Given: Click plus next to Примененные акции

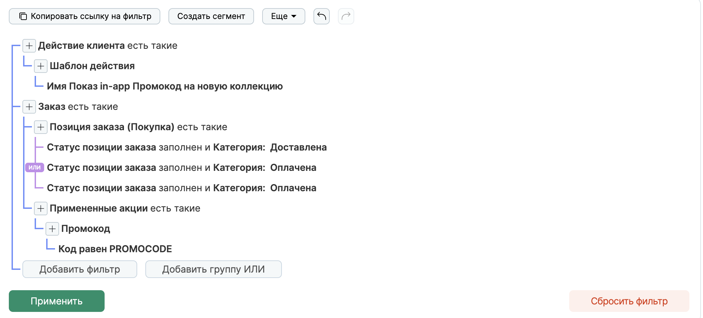Looking at the screenshot, I should 41,208.
